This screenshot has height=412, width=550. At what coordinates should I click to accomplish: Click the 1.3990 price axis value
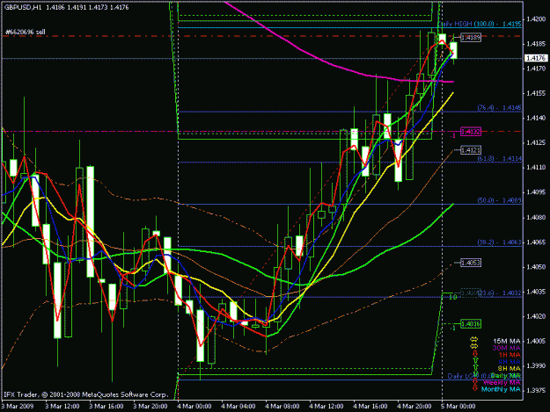(x=536, y=366)
